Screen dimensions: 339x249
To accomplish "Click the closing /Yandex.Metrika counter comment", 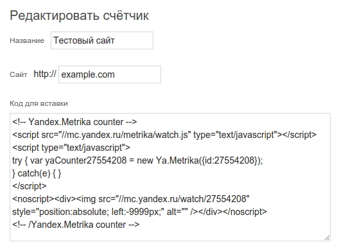I will [x=76, y=225].
